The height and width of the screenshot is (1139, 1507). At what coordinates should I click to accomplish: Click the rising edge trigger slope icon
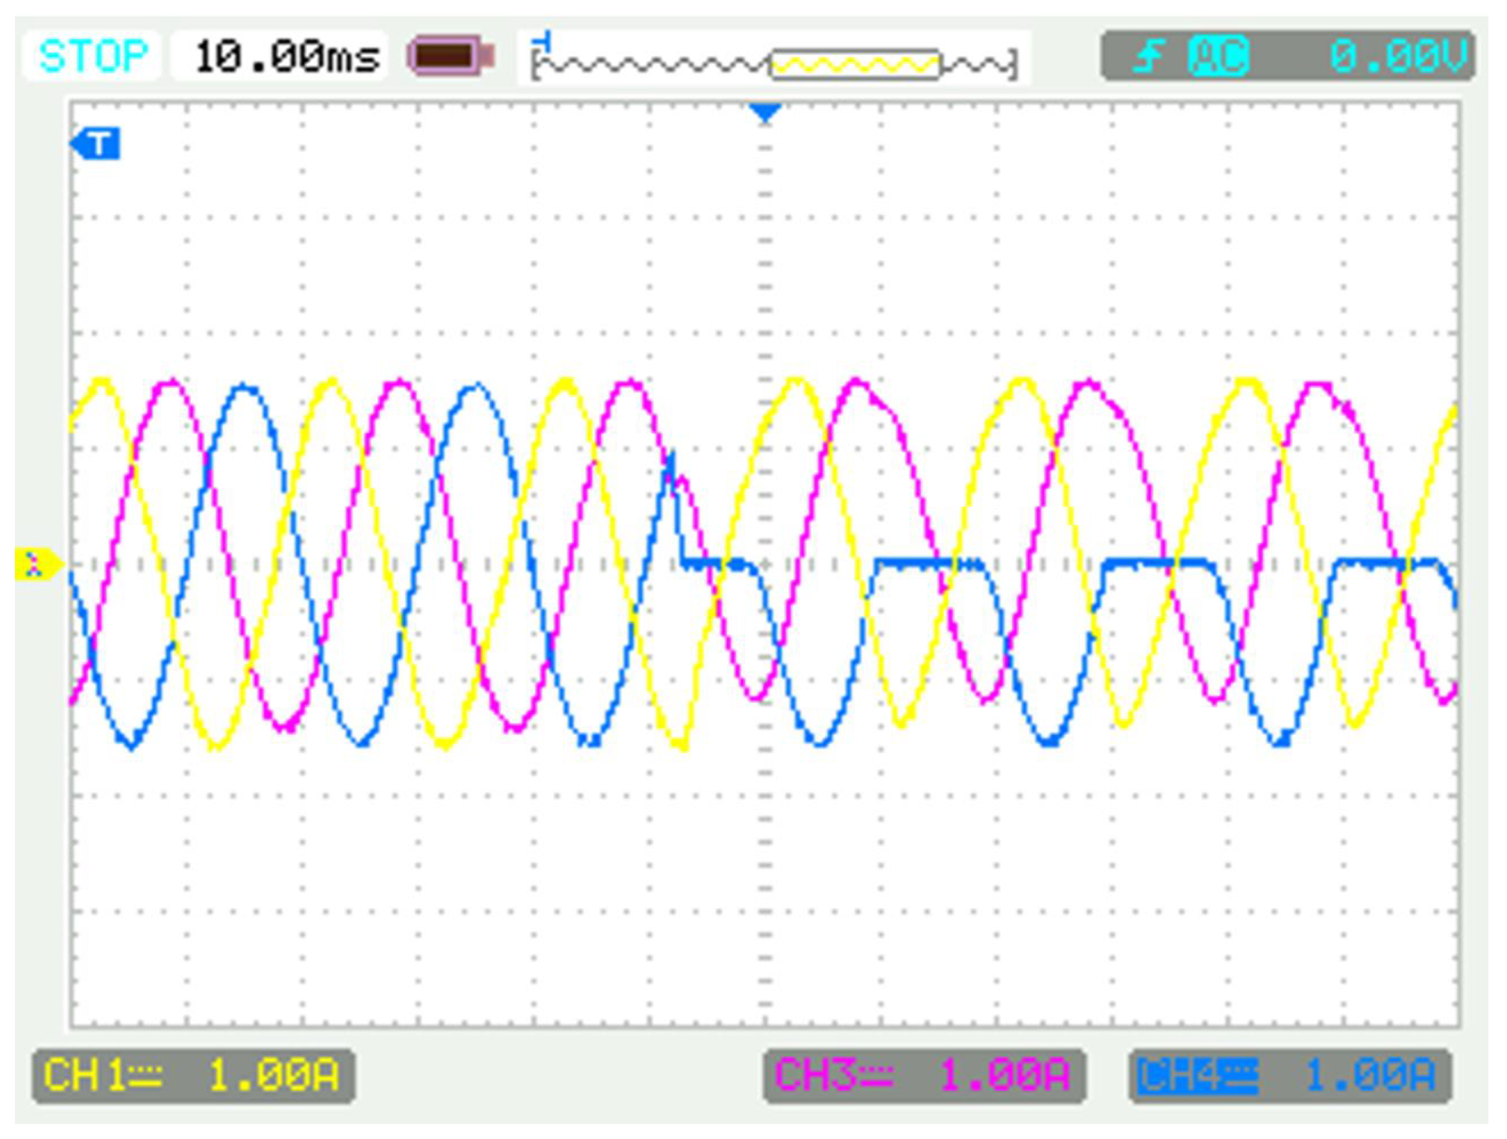tap(1148, 56)
